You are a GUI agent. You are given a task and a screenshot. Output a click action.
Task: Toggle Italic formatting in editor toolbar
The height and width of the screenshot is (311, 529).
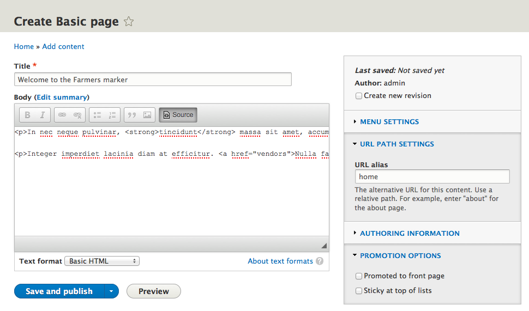coord(43,115)
